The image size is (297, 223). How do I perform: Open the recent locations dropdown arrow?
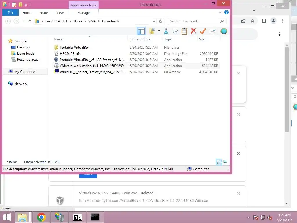pyautogui.click(x=23, y=21)
